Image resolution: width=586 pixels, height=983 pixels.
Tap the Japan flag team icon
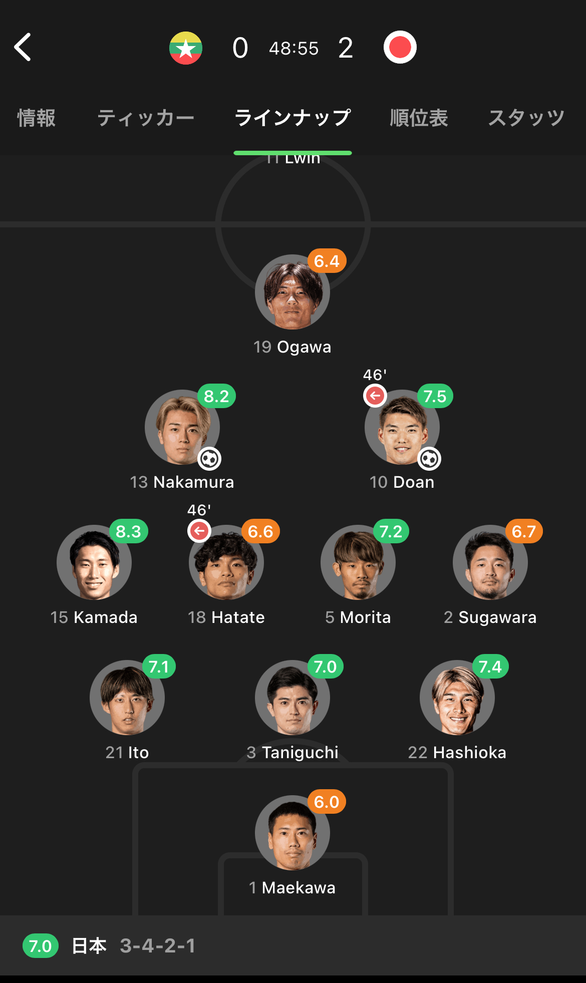point(400,48)
